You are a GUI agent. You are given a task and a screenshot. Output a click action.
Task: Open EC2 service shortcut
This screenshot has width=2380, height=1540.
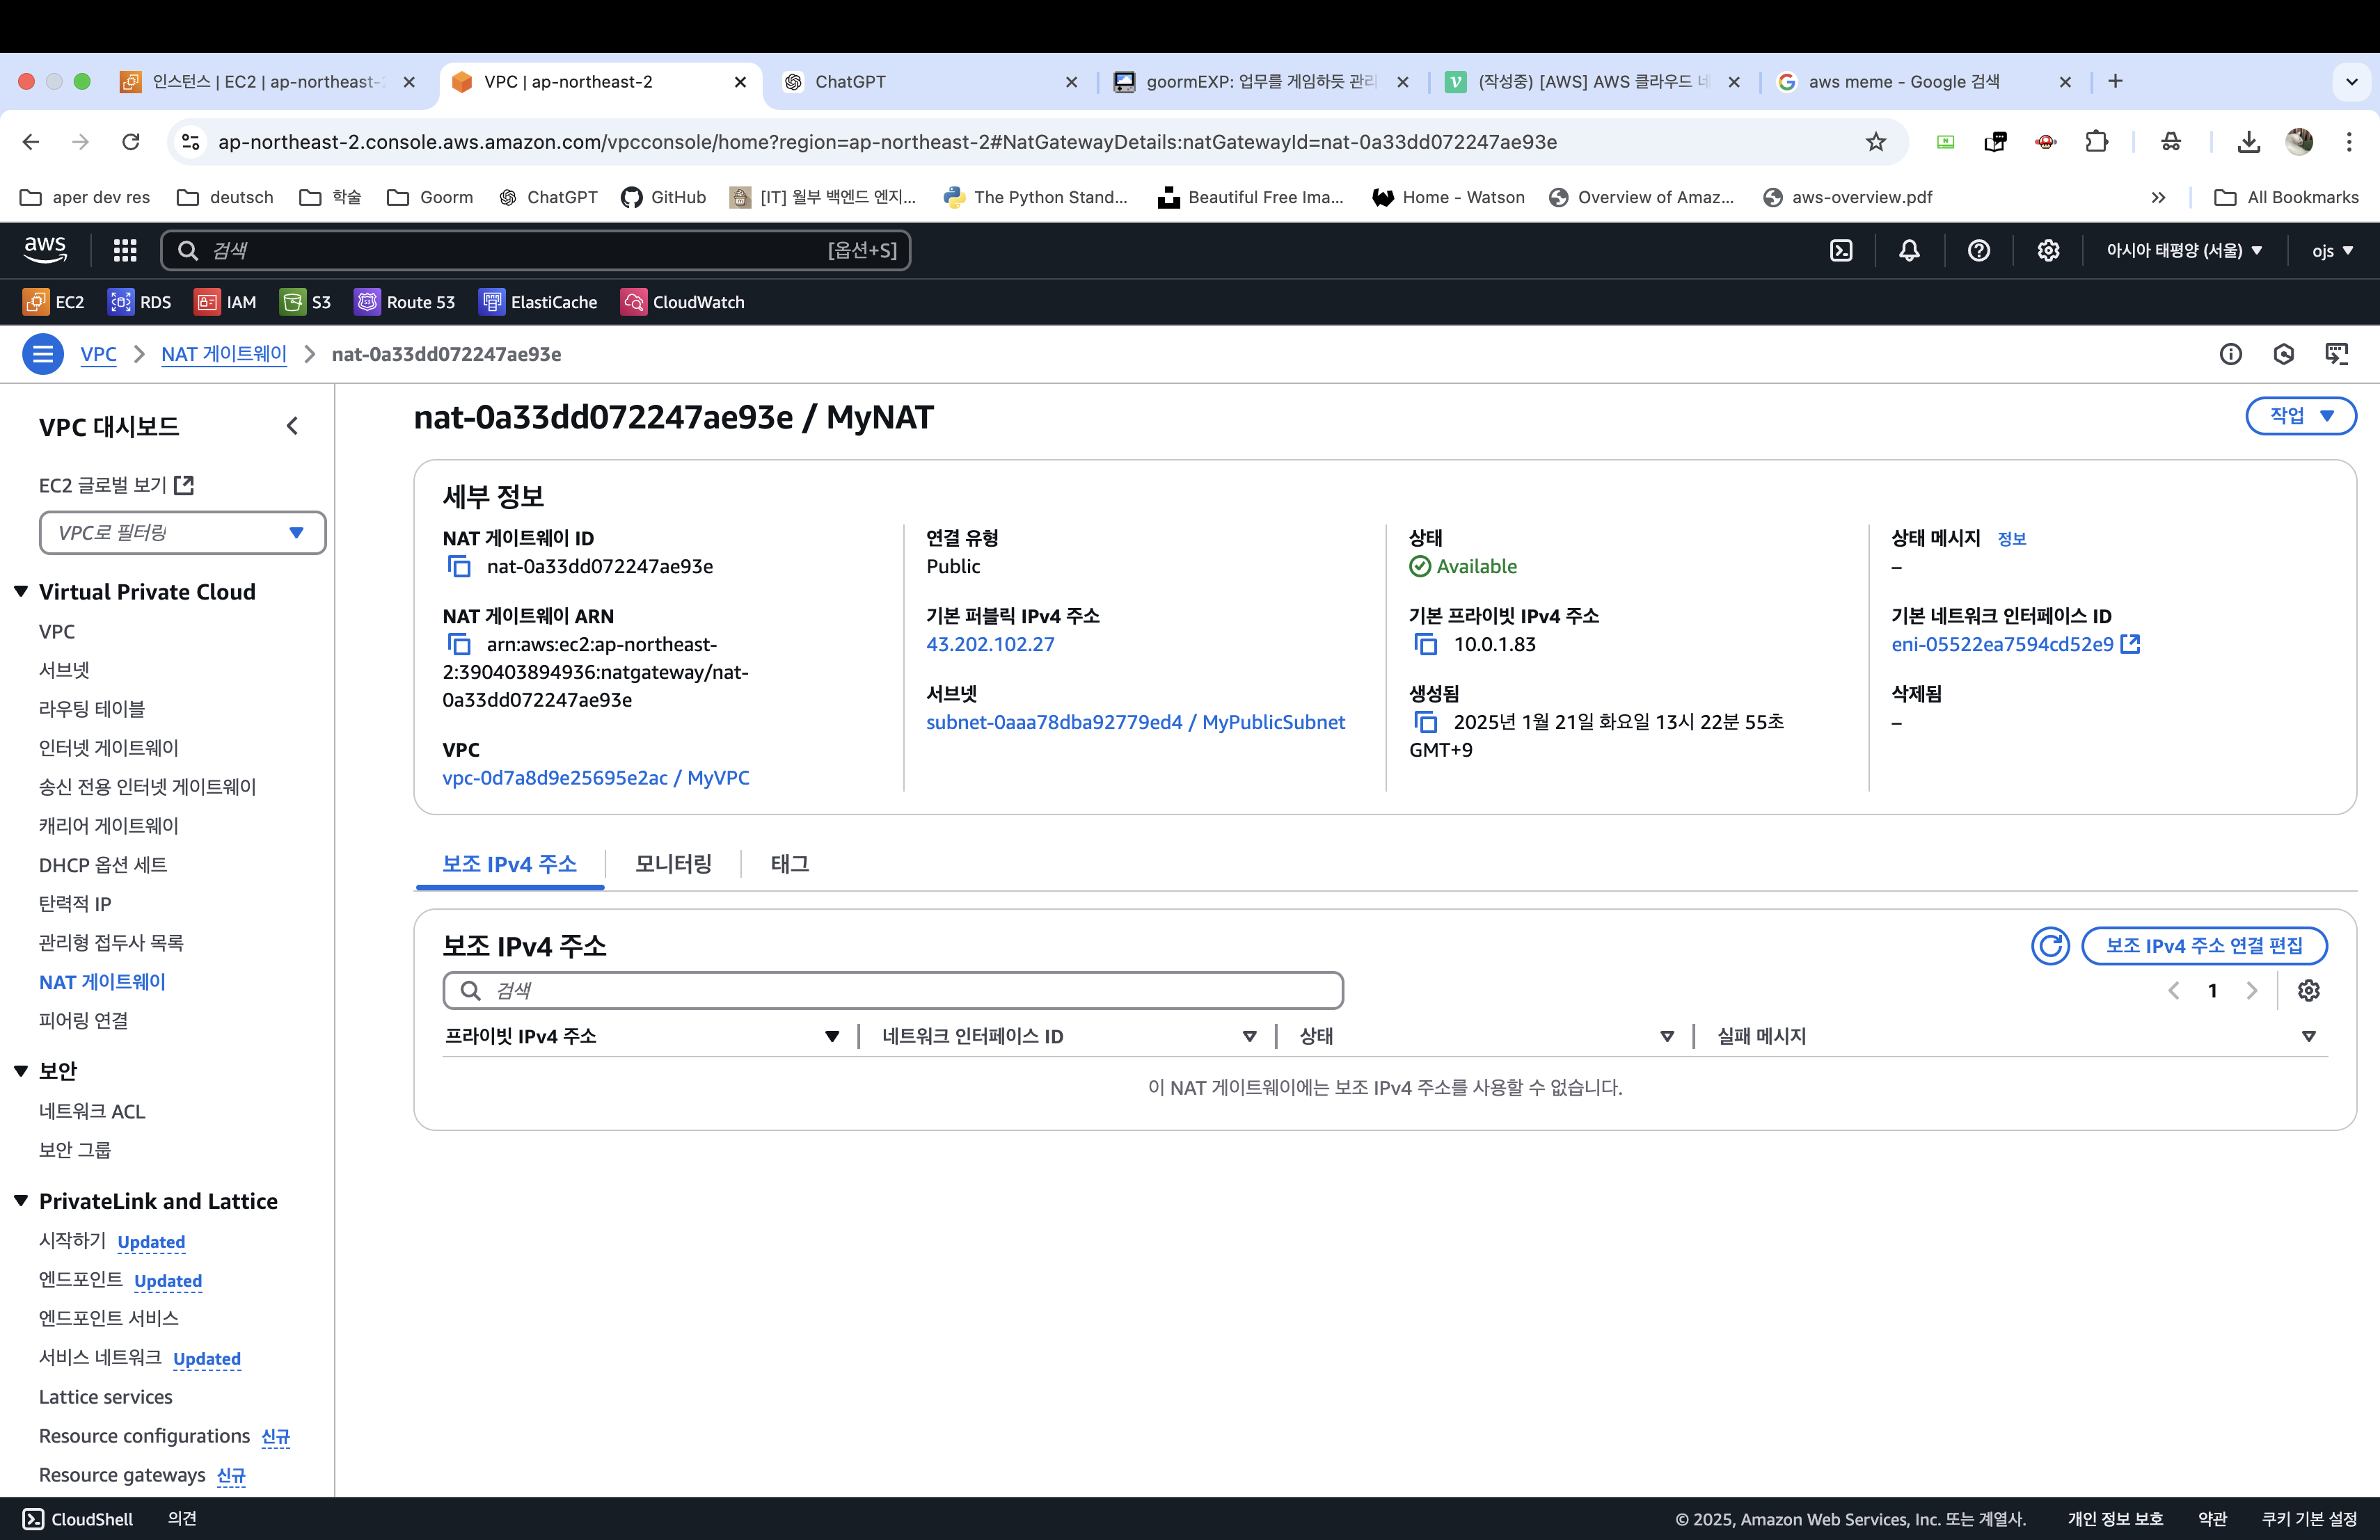(x=54, y=302)
